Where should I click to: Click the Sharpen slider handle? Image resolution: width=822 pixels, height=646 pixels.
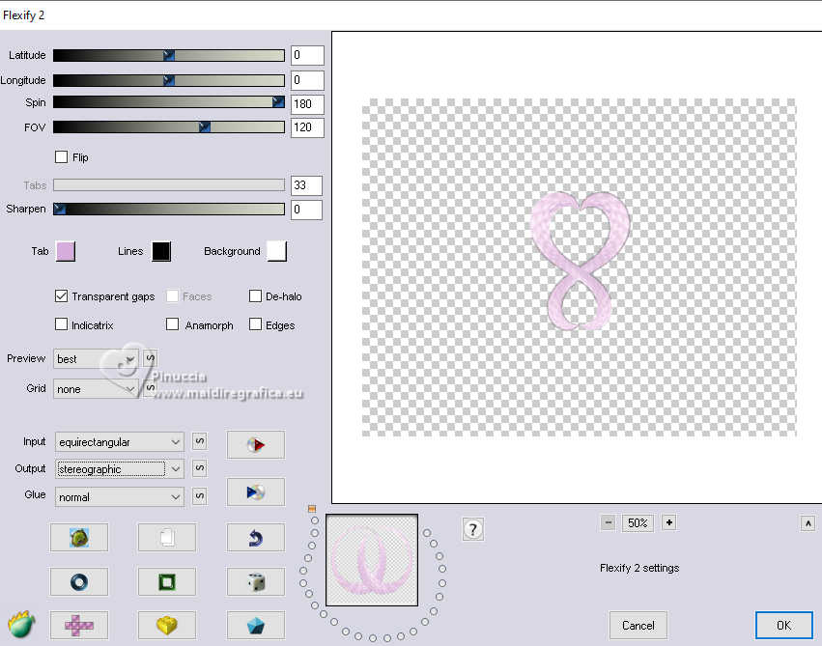pos(60,209)
